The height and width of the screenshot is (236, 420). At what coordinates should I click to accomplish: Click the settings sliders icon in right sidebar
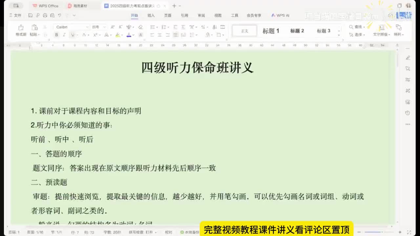tap(408, 80)
